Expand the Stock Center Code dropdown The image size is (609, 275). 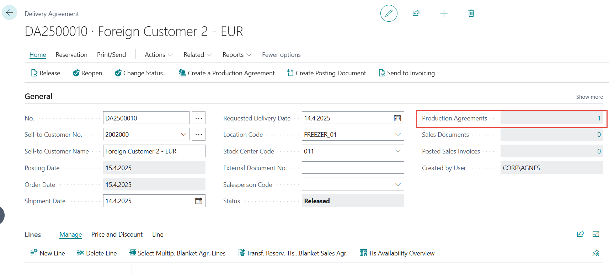[397, 151]
